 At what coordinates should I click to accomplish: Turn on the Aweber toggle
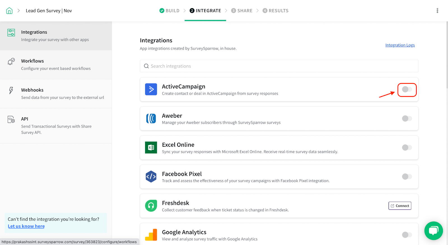(407, 118)
